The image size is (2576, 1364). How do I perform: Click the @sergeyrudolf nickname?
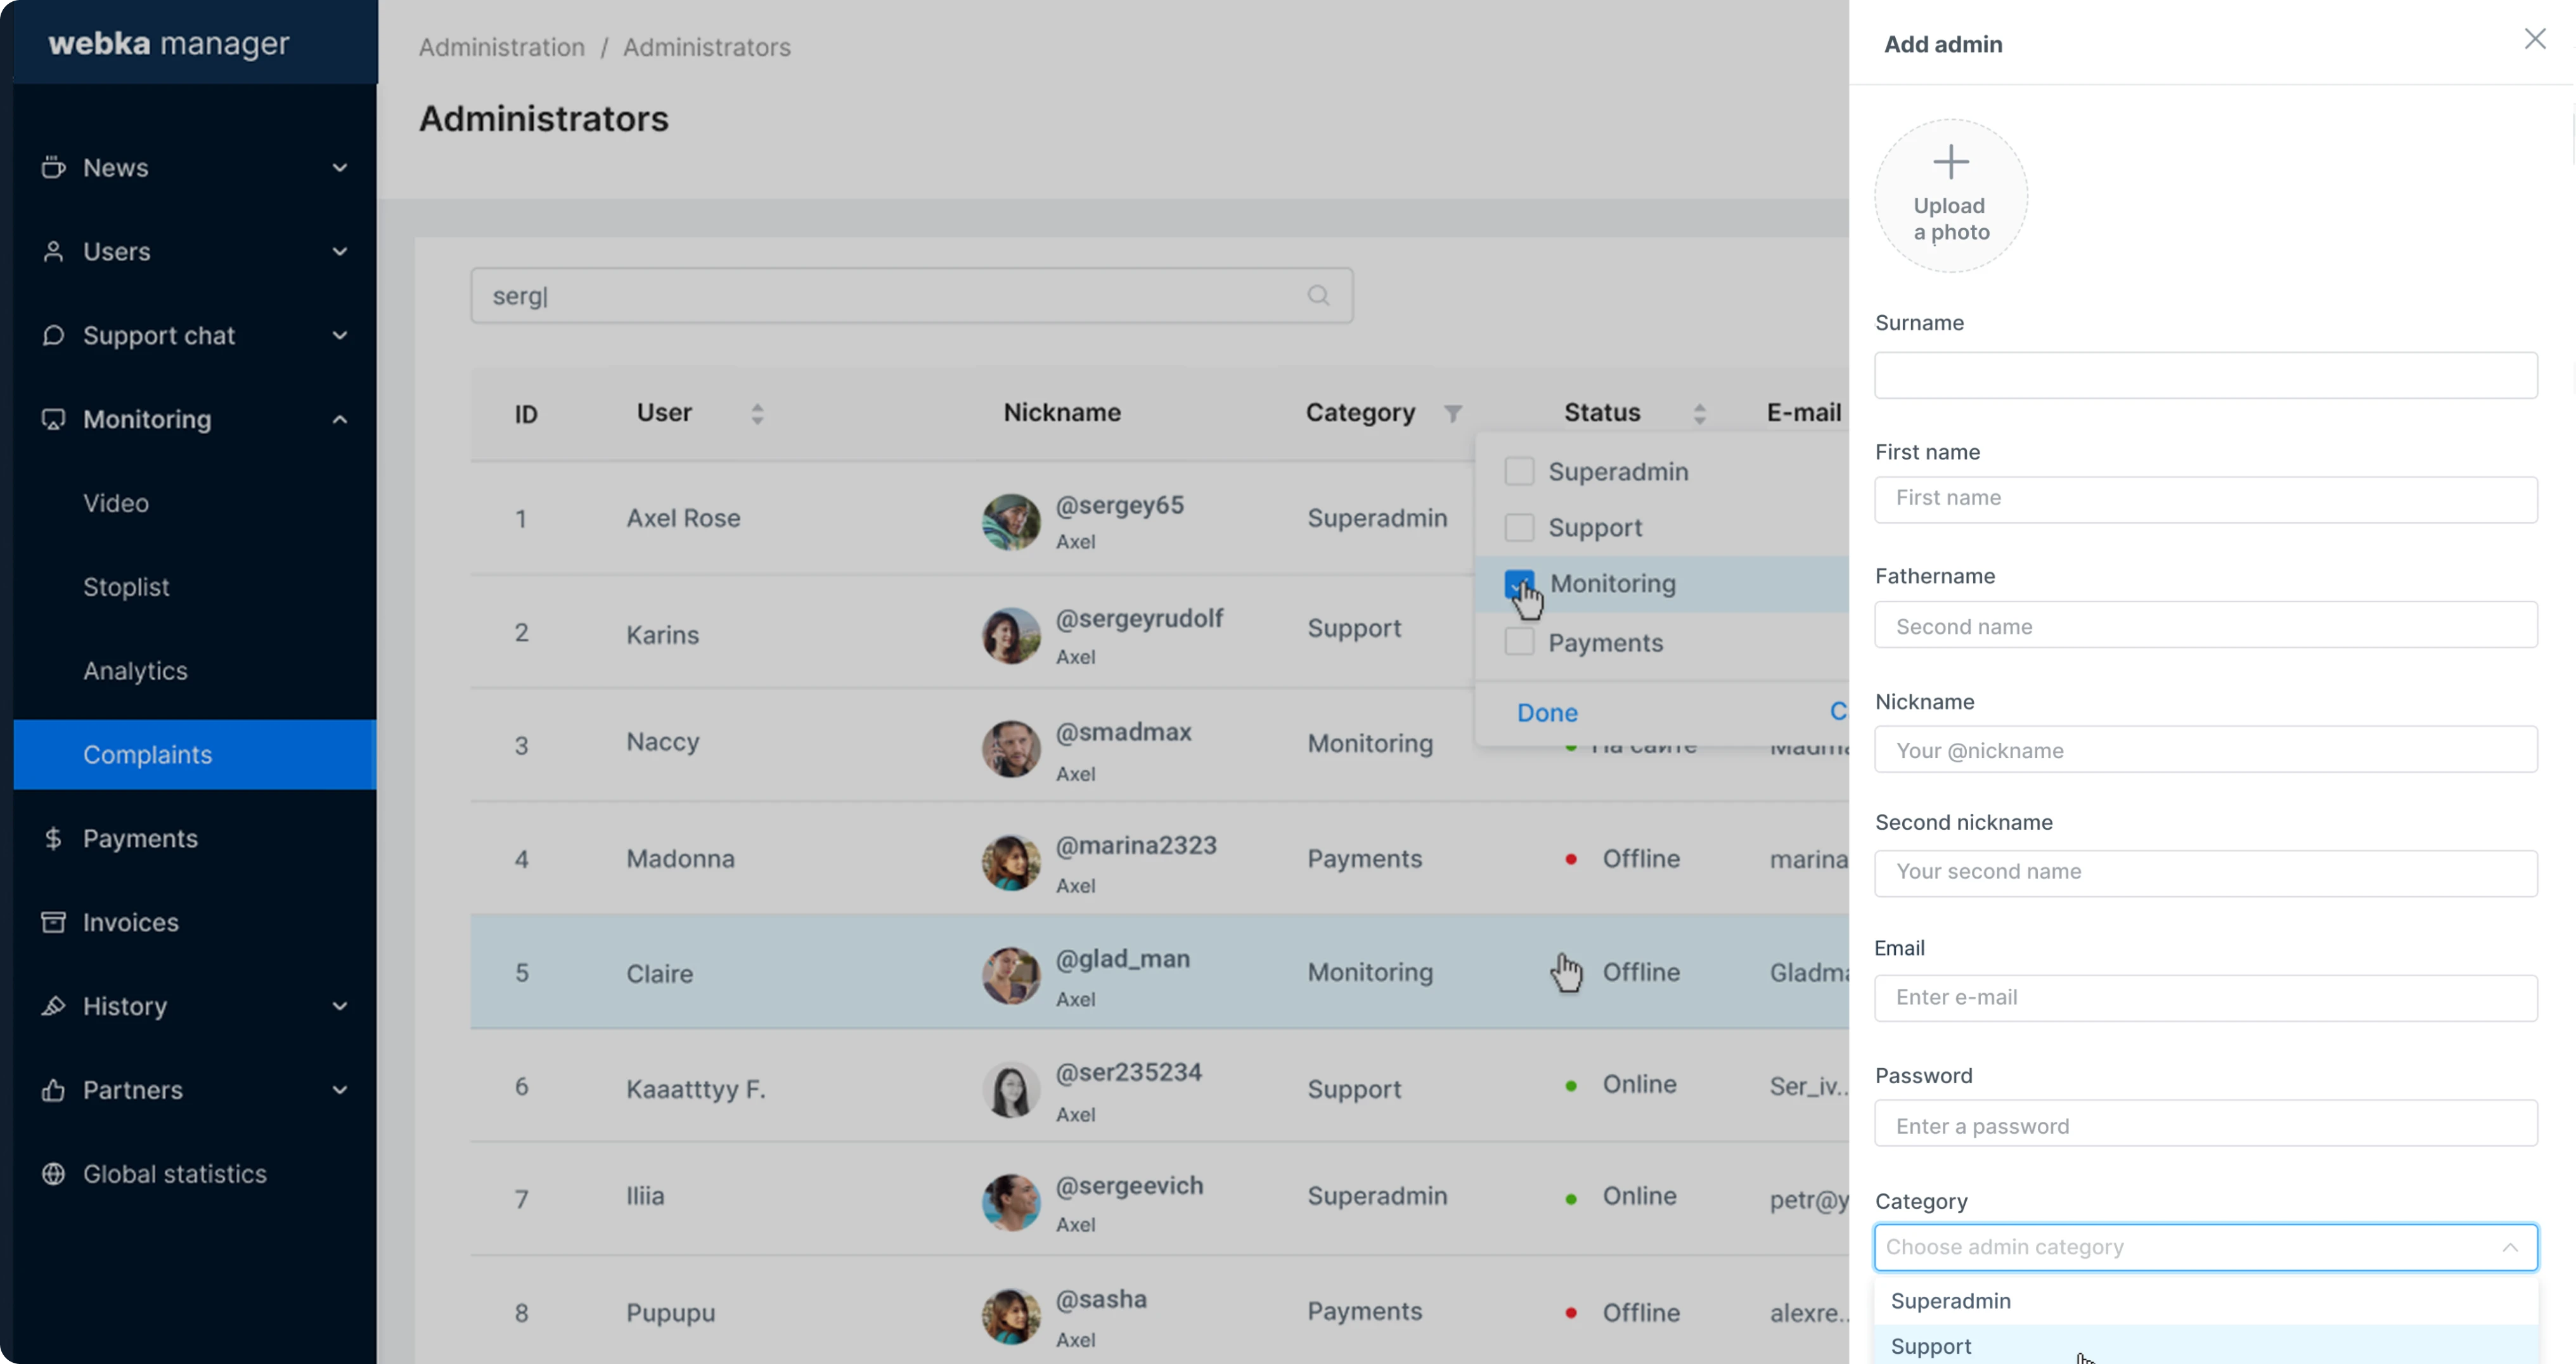tap(1139, 618)
